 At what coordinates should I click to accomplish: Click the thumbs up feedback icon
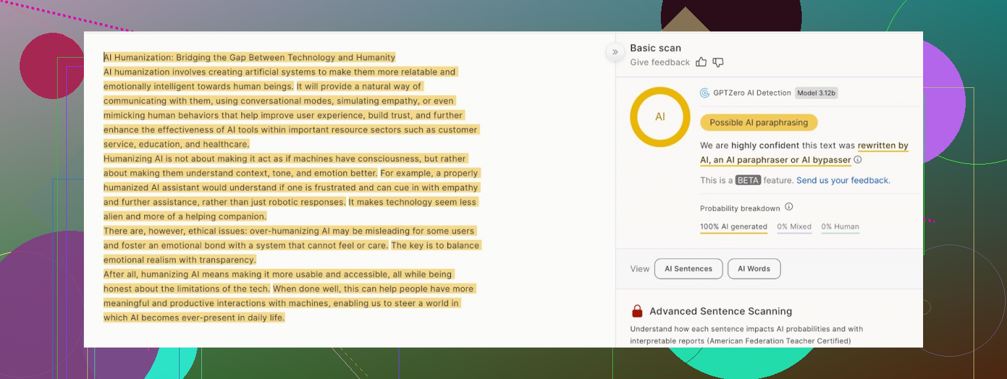(701, 62)
